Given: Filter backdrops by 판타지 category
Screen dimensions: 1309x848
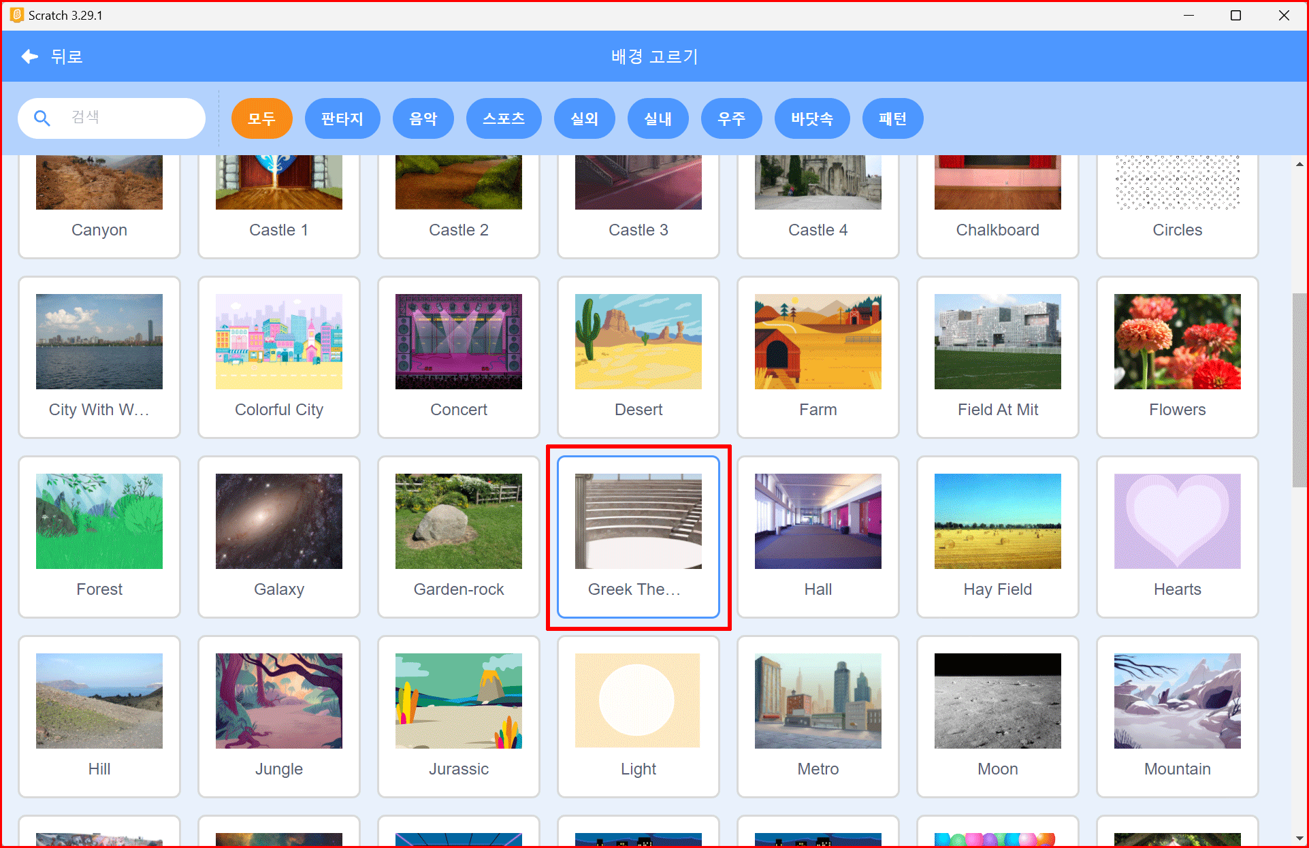Looking at the screenshot, I should [x=342, y=118].
